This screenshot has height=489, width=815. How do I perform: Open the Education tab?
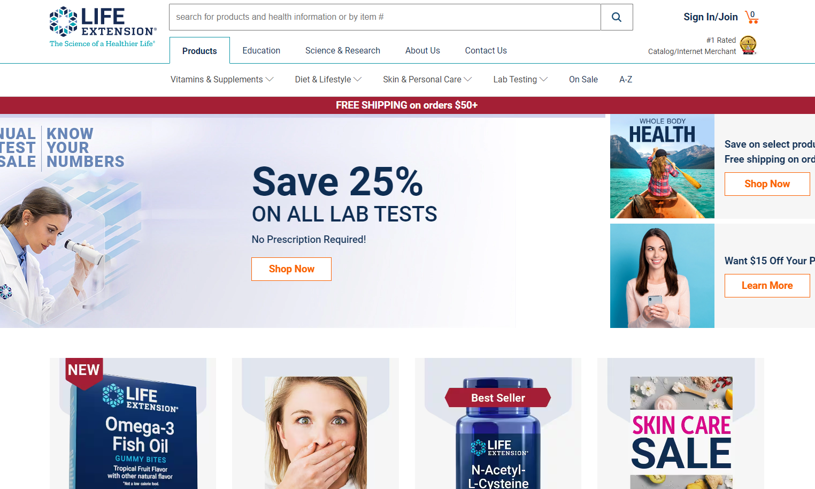point(262,50)
